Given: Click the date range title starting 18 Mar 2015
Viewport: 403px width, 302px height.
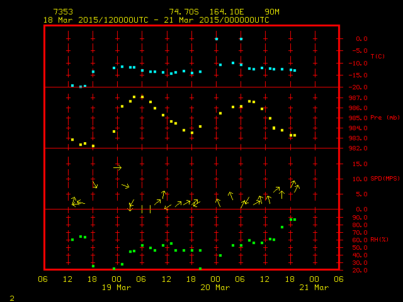Looking at the screenshot, I should point(156,20).
